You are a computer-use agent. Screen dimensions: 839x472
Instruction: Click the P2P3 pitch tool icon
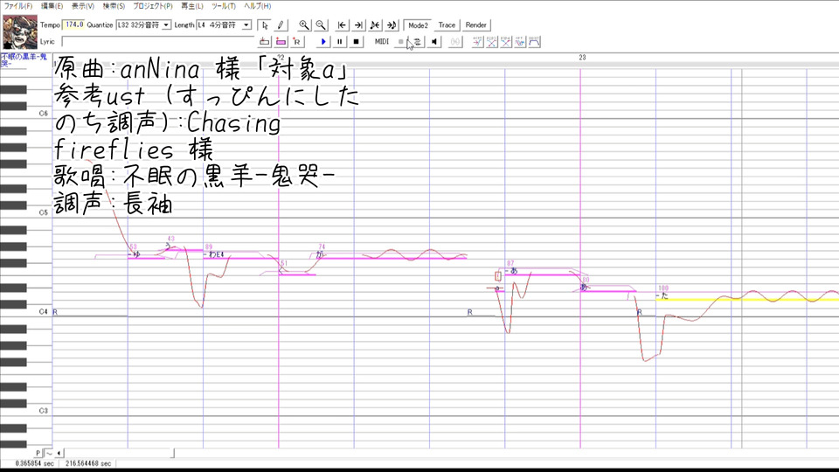(492, 42)
